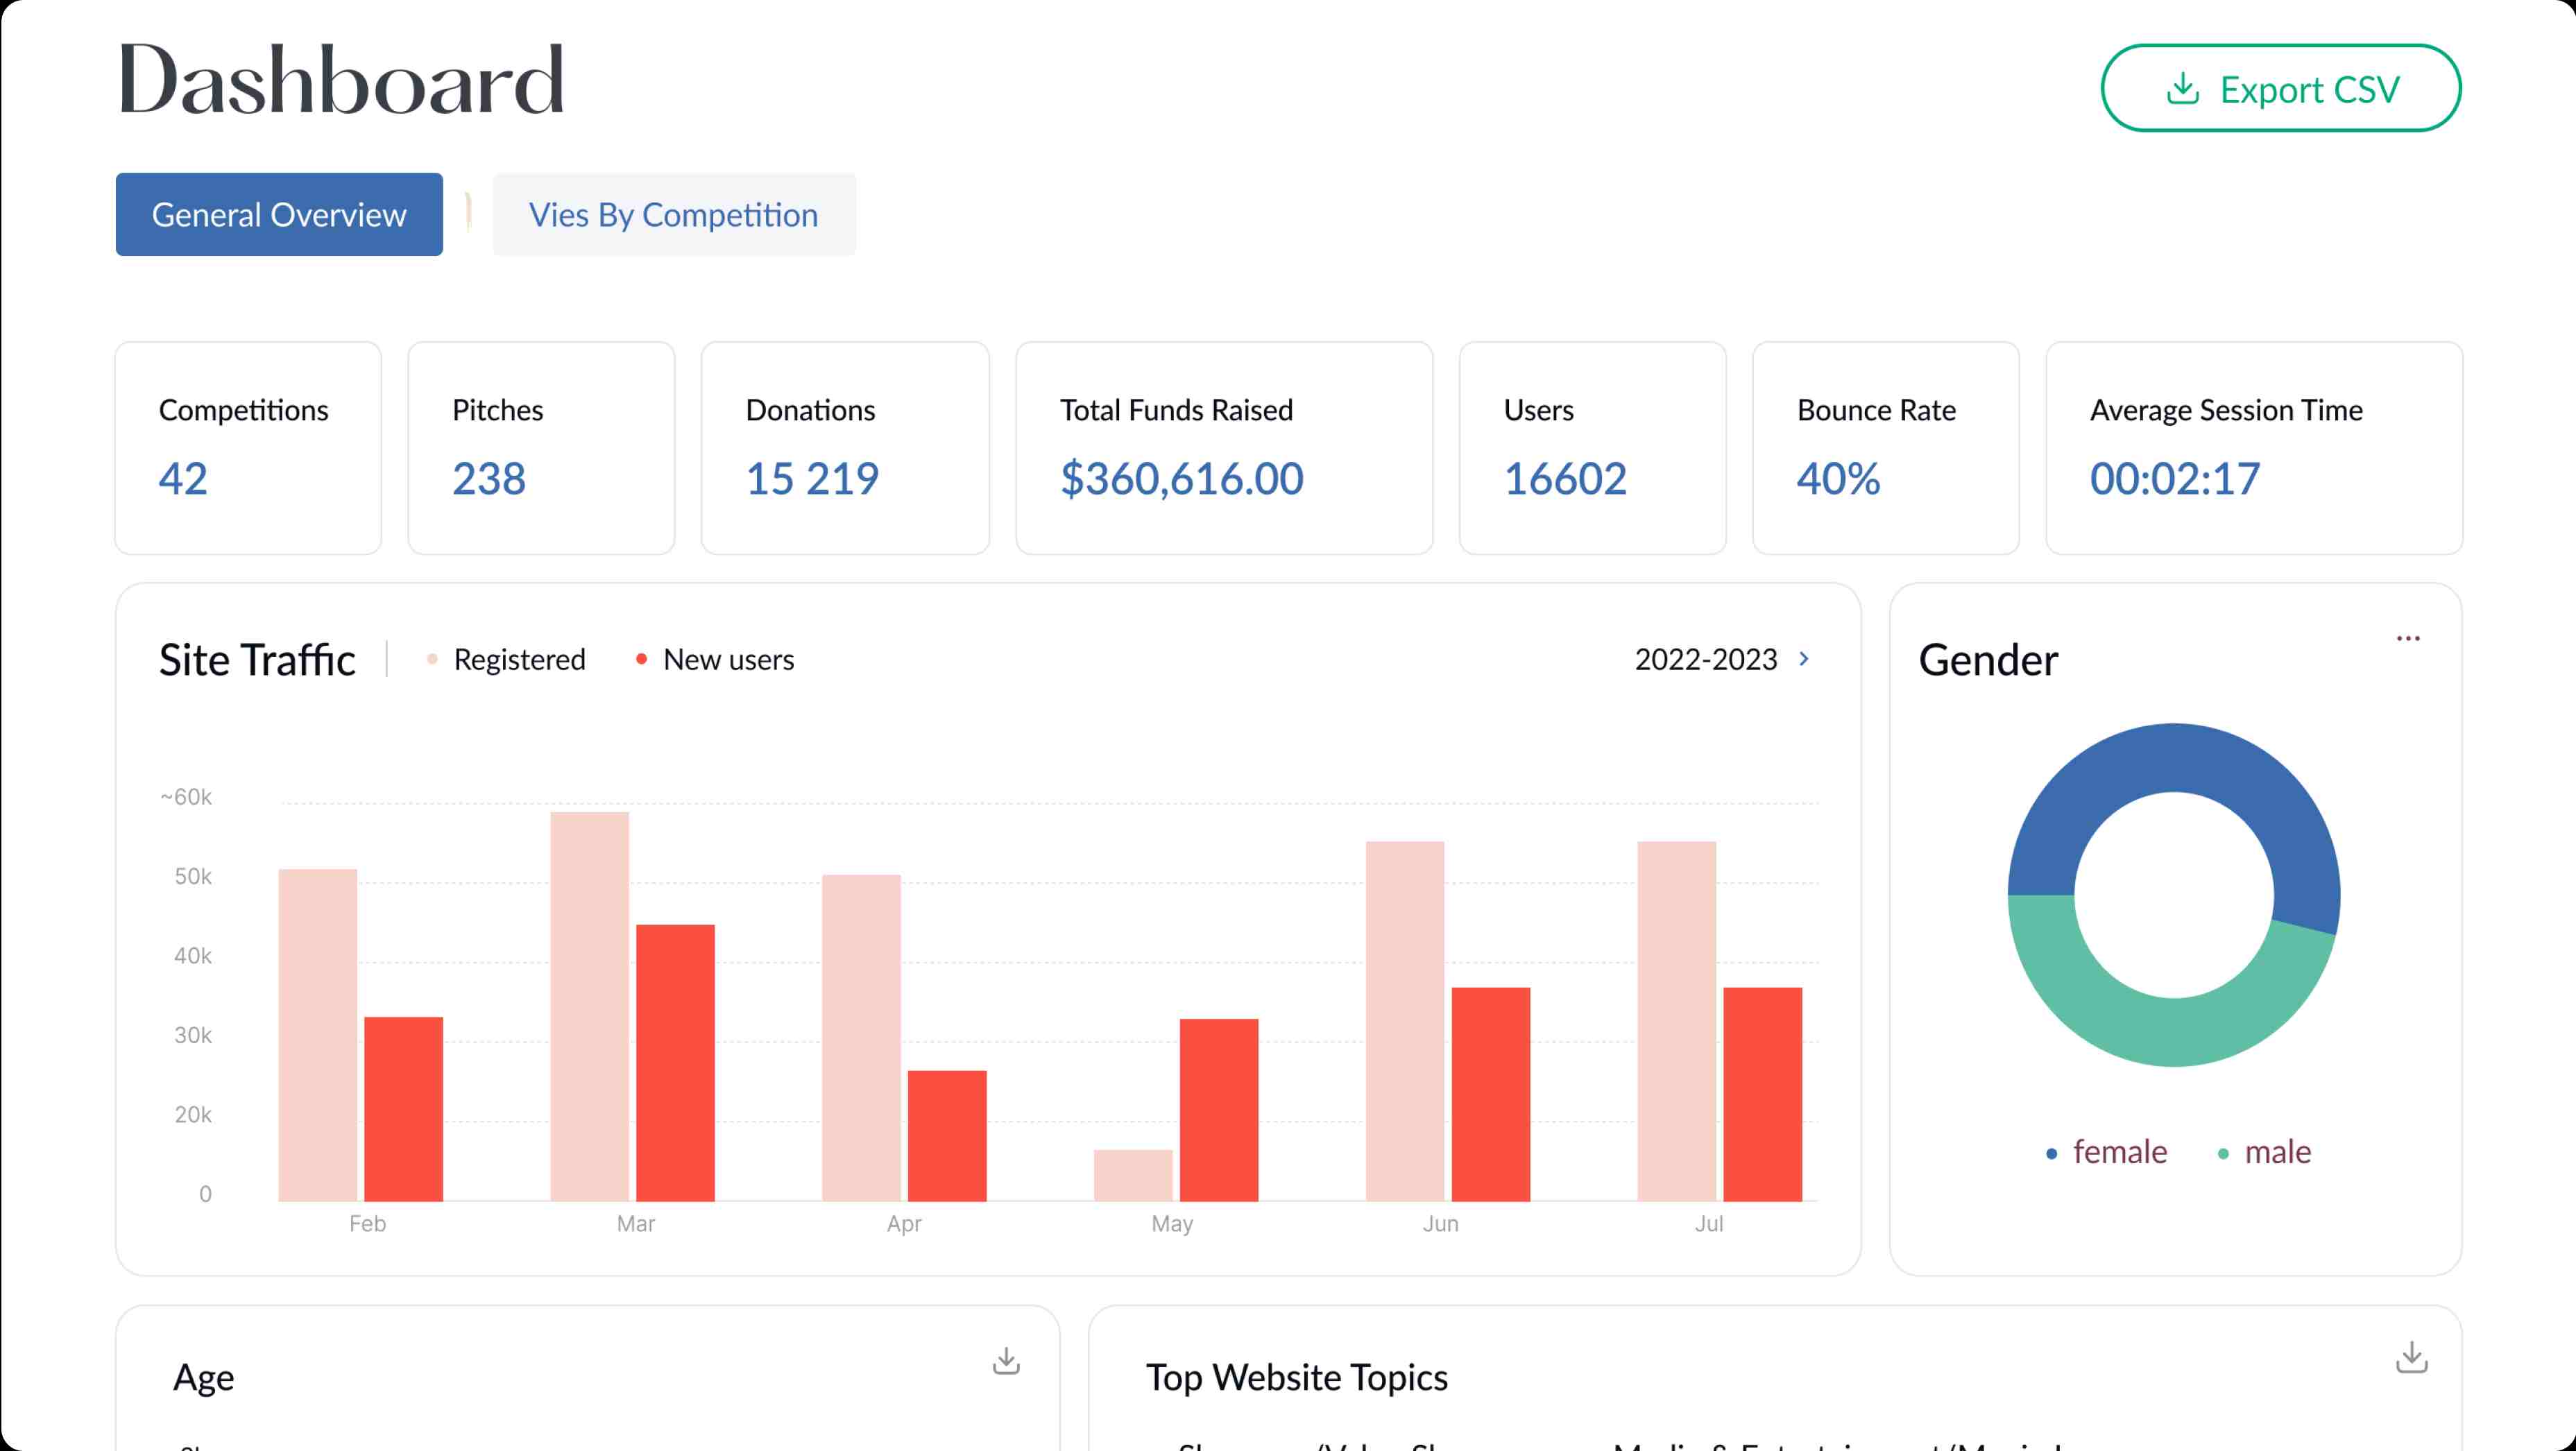Click the 2022-2023 date range label
The width and height of the screenshot is (2576, 1451).
coord(1705,660)
